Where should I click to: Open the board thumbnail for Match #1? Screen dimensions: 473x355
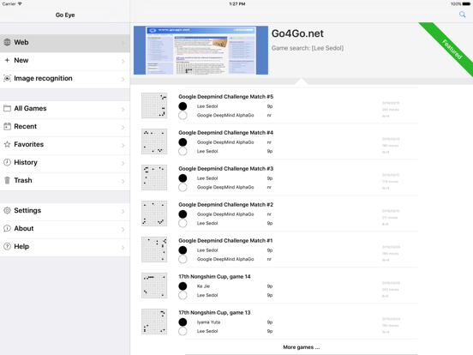coord(154,250)
